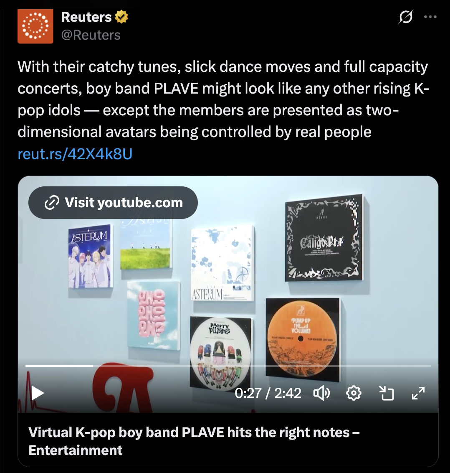Click the Visit youtube.com button
Screen dimensions: 450x473
pos(113,202)
